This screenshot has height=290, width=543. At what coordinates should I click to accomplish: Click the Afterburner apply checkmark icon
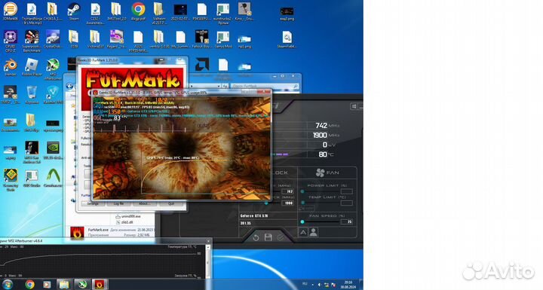[x=280, y=237]
